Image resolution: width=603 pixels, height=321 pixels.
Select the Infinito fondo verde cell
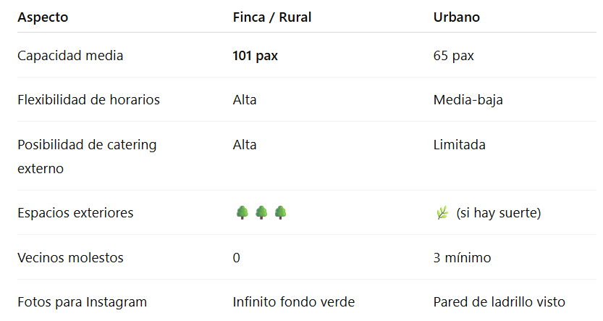point(294,302)
